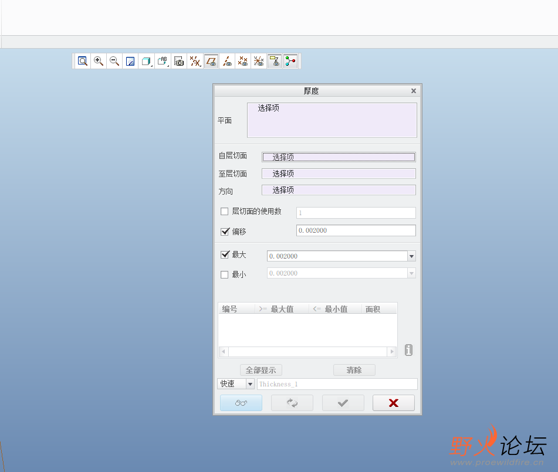Click the 最大值 column header

pyautogui.click(x=282, y=309)
